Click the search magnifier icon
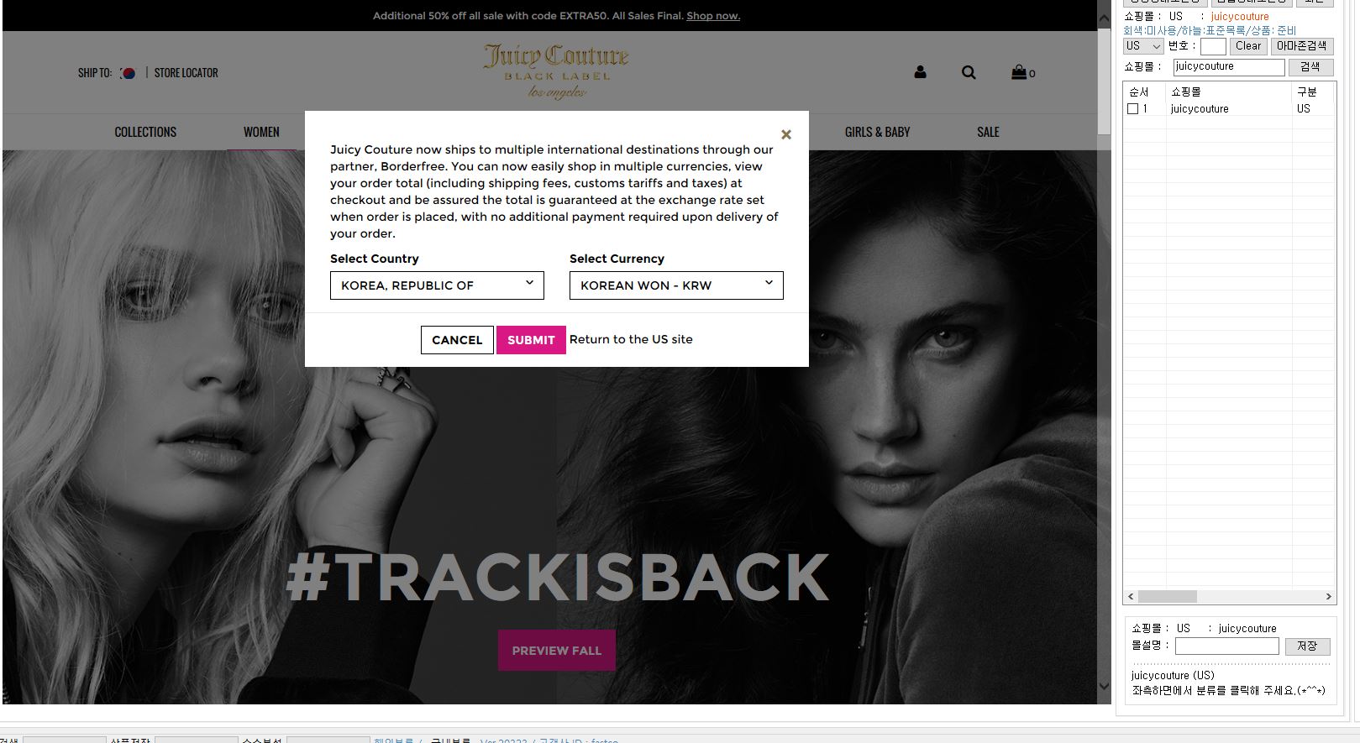This screenshot has width=1360, height=743. (969, 73)
